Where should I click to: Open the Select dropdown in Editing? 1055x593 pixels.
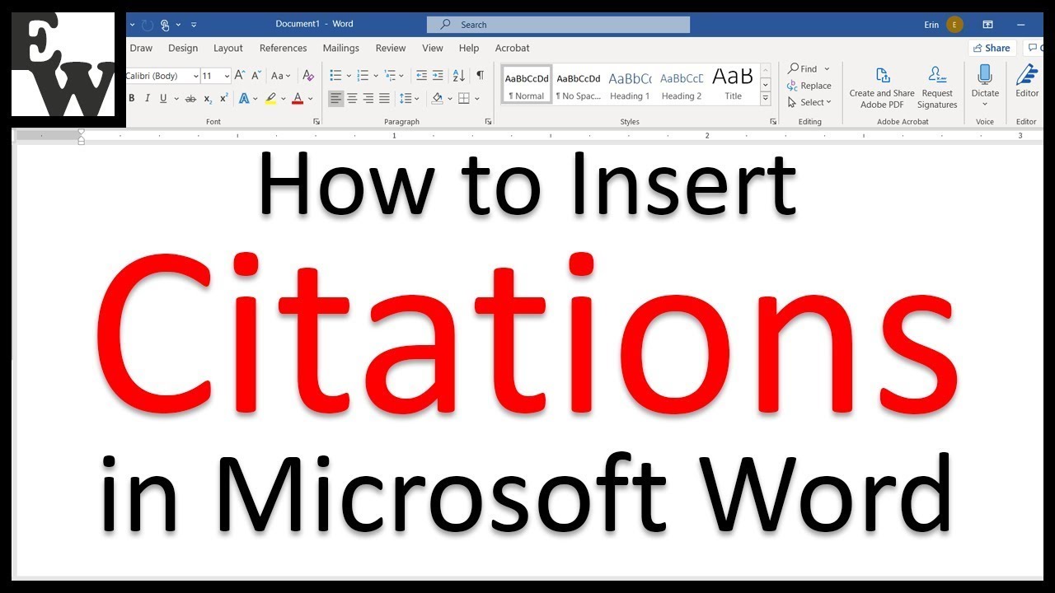tap(809, 102)
